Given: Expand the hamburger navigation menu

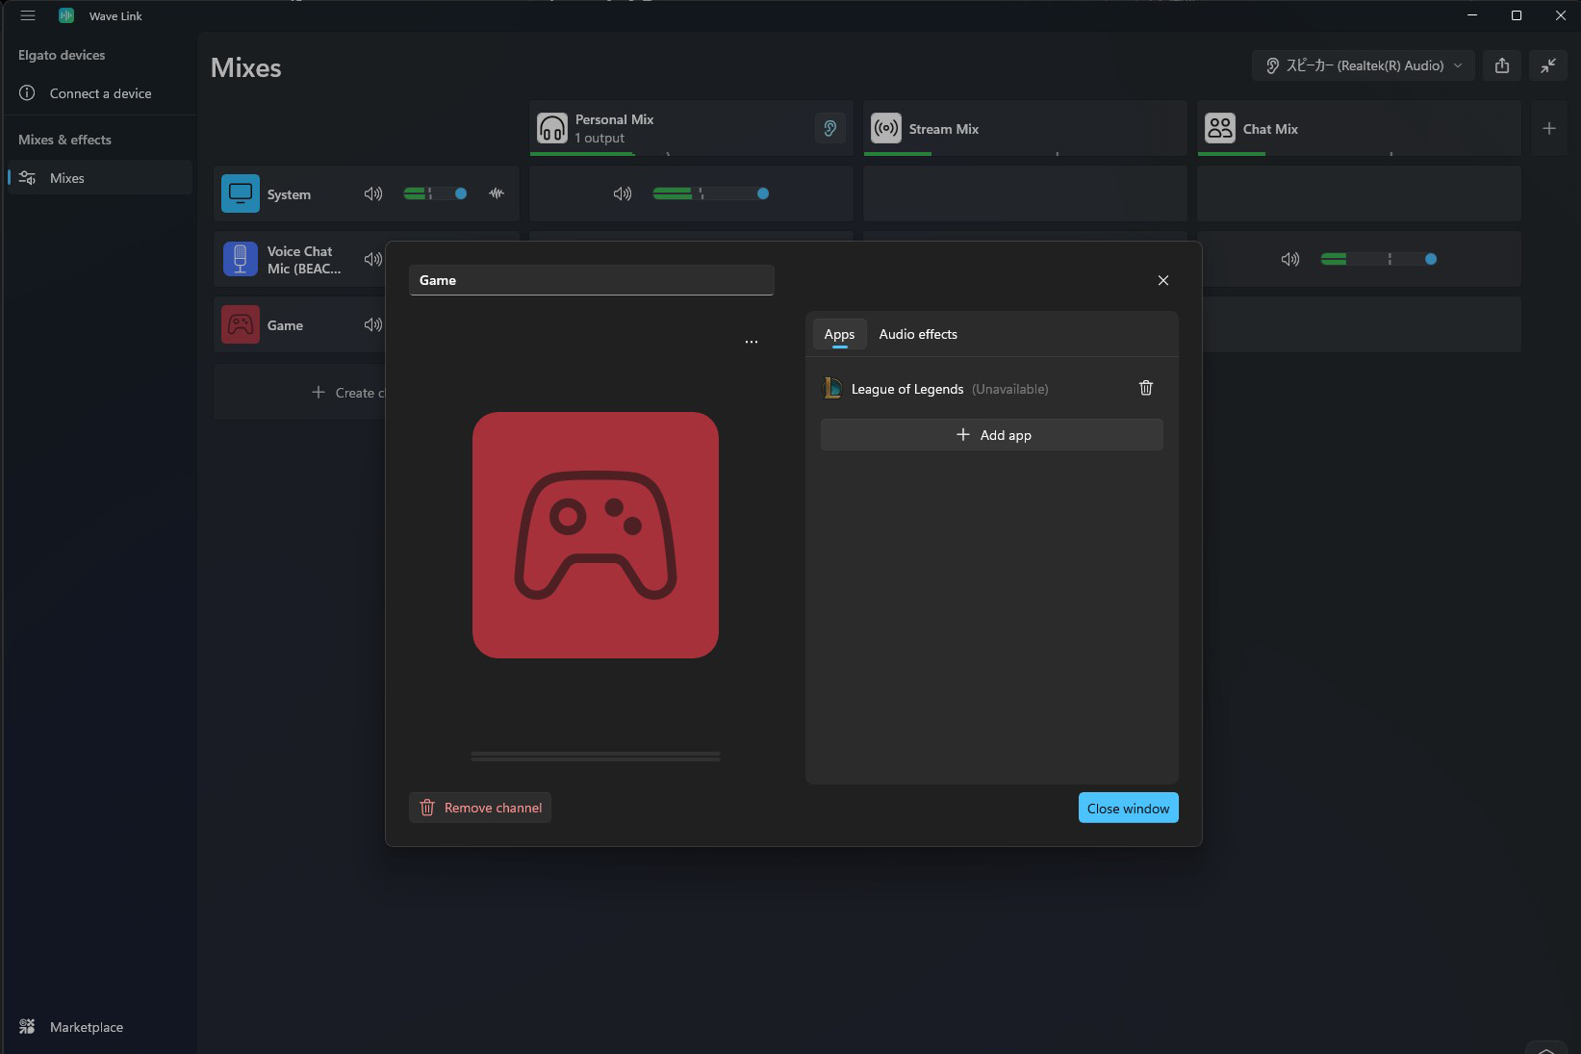Looking at the screenshot, I should (x=28, y=15).
